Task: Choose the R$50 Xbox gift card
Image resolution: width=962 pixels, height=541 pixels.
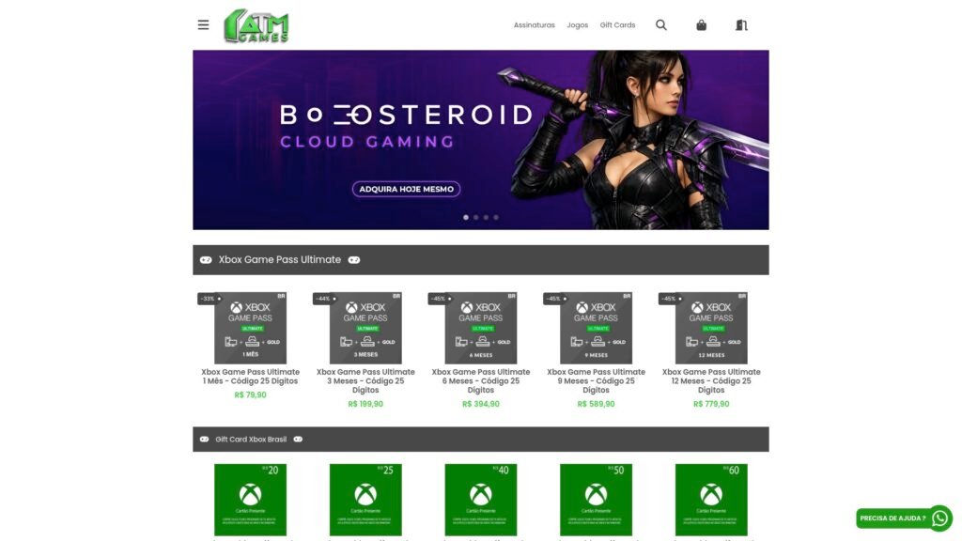Action: pyautogui.click(x=596, y=500)
